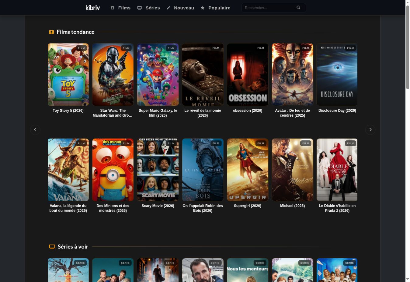Click the title Supergirl (2026)
This screenshot has height=282, width=410.
tap(248, 206)
